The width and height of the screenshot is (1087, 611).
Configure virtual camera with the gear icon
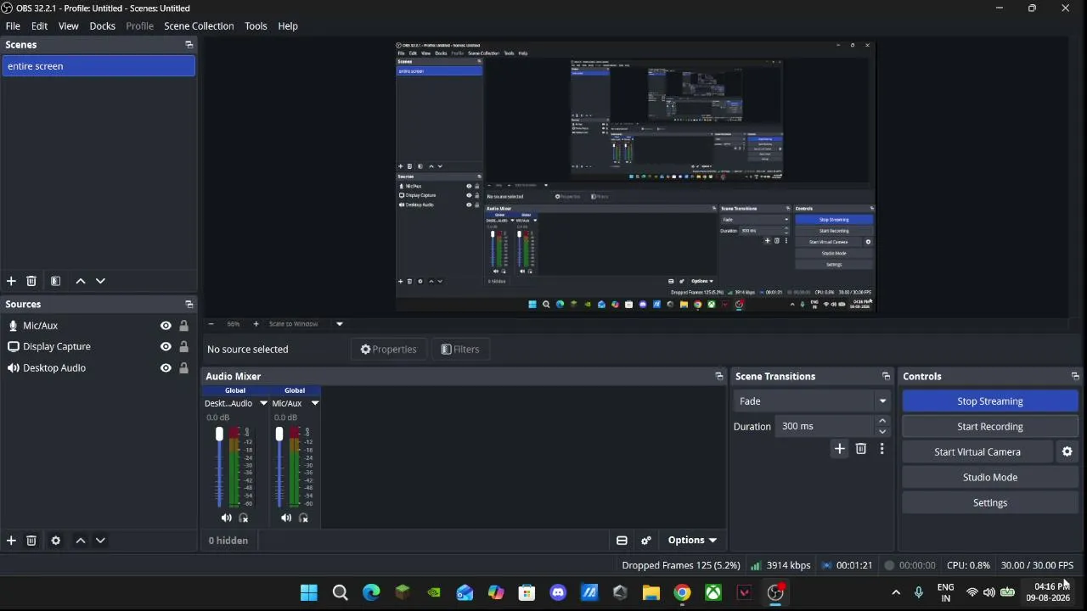click(1067, 452)
